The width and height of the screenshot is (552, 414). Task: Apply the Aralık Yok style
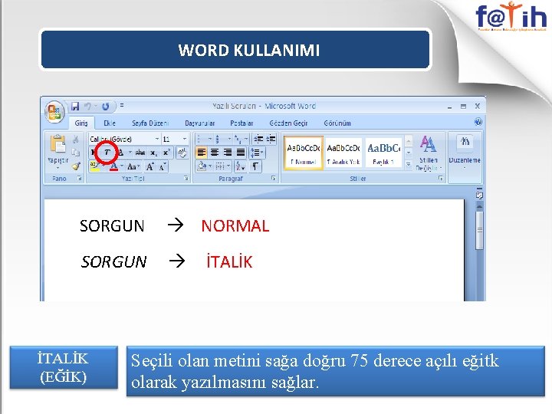tap(343, 153)
